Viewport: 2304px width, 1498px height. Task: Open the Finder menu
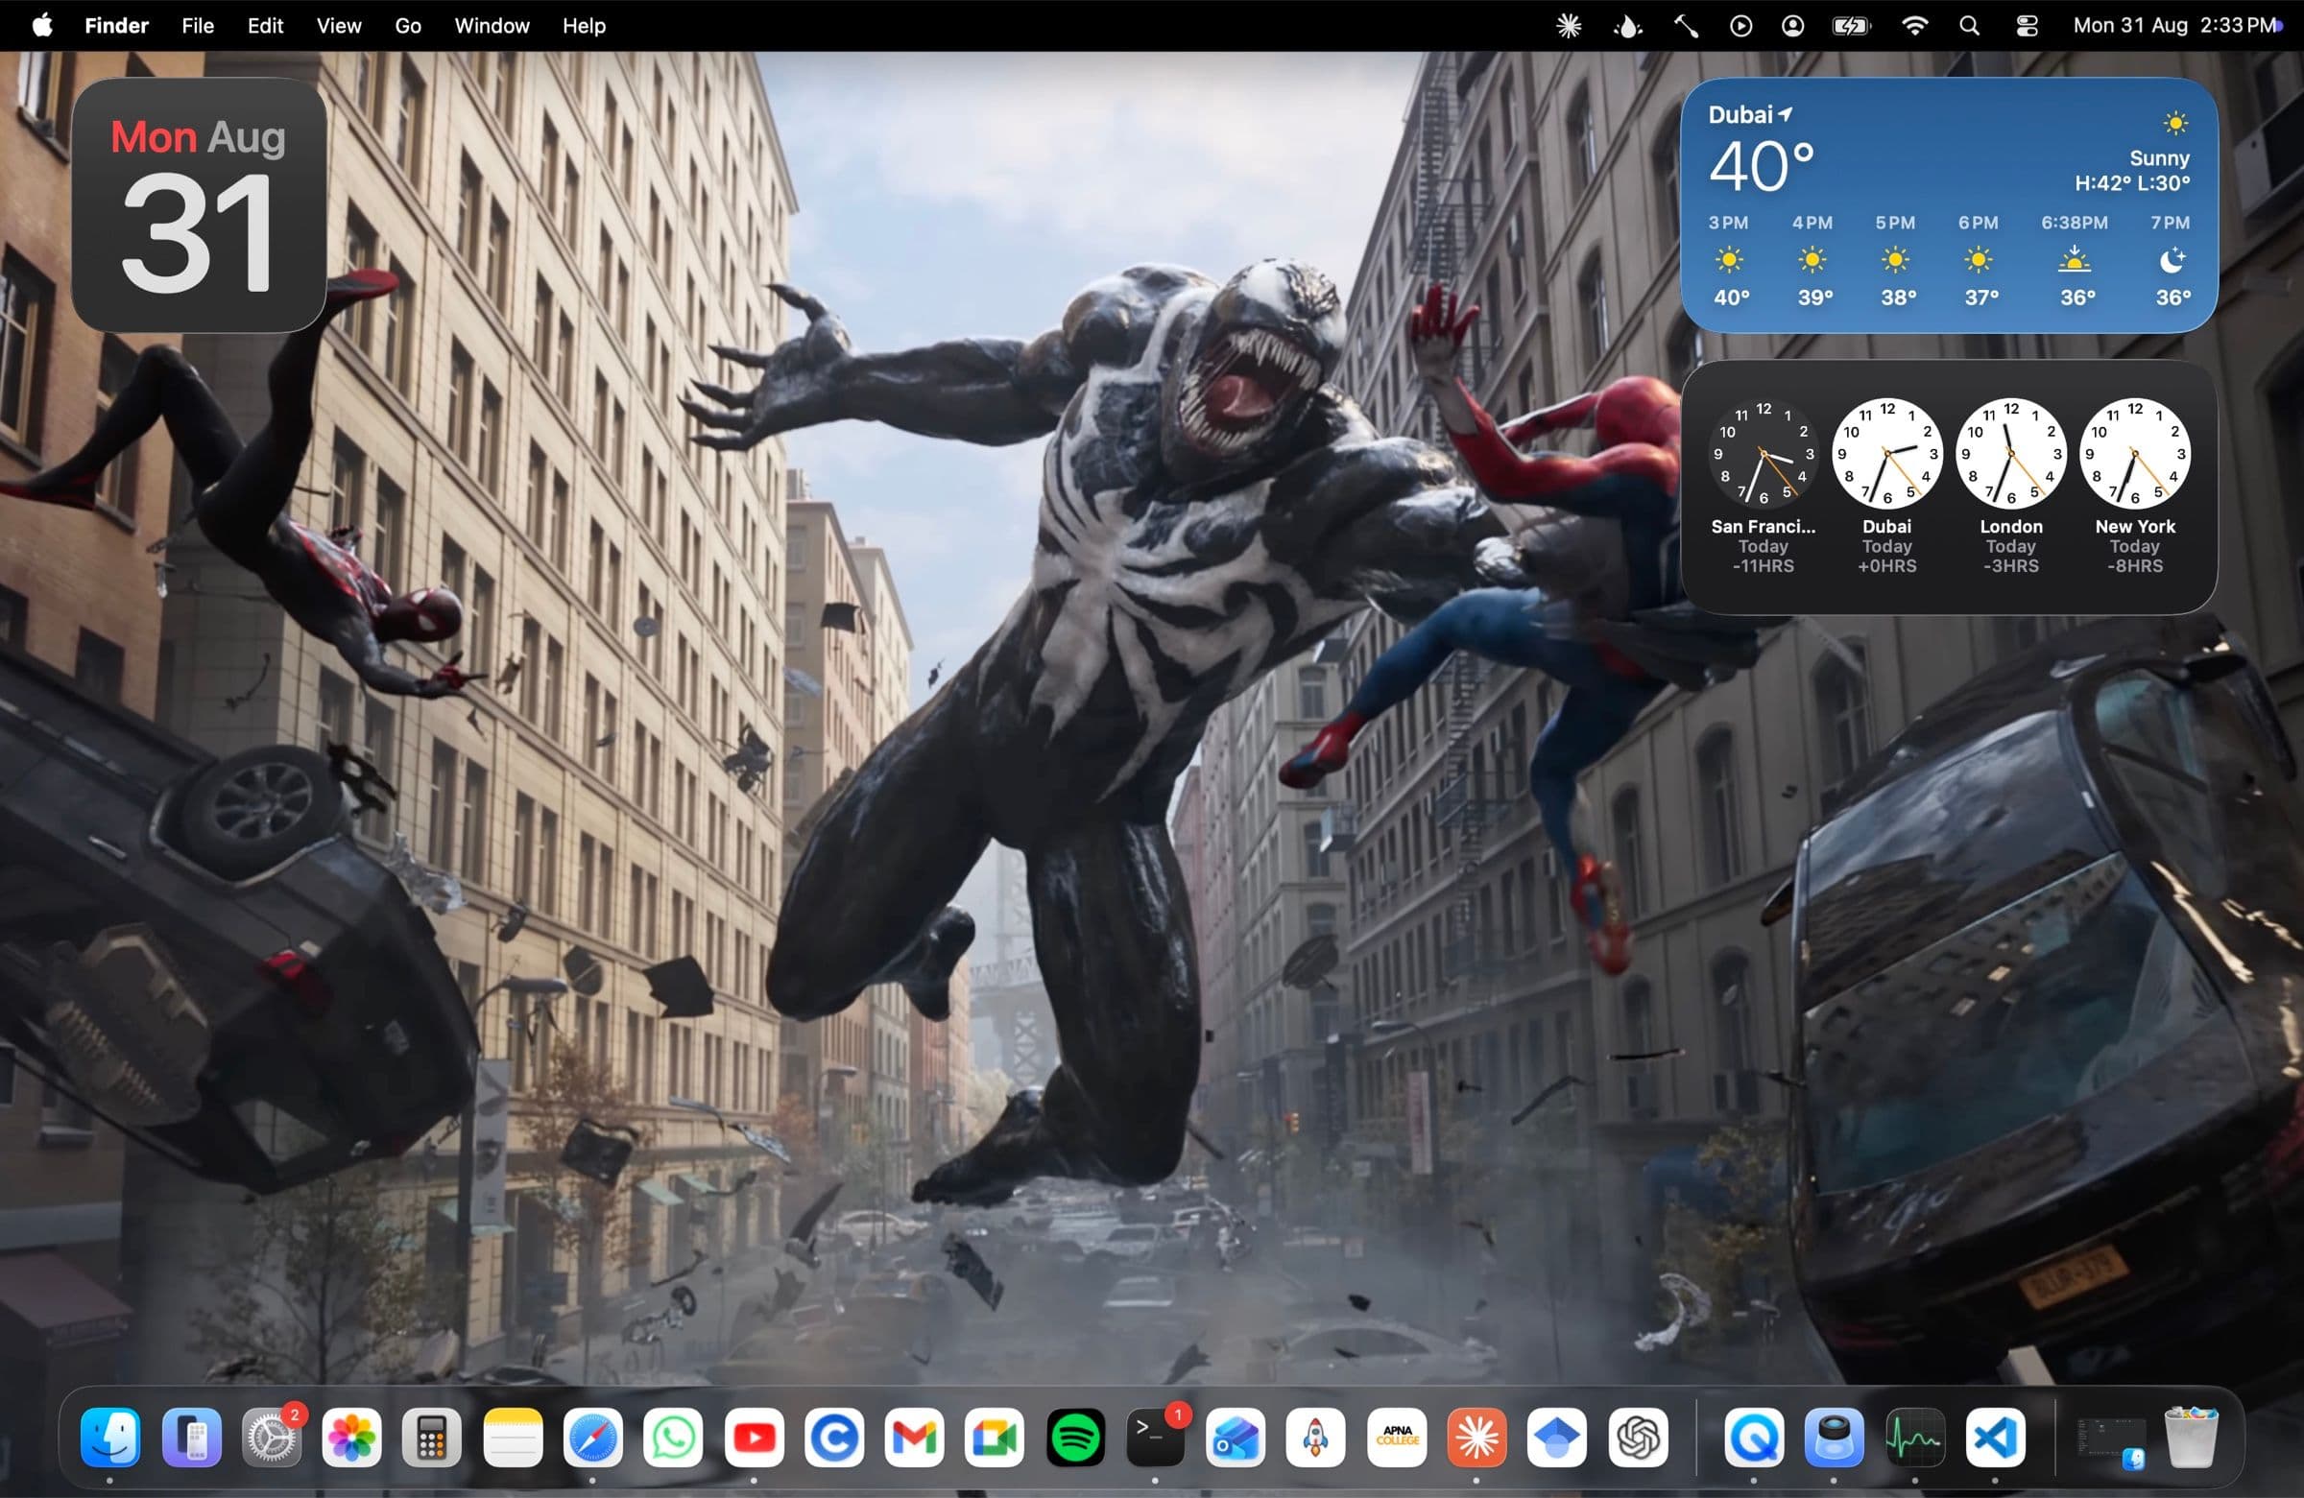pyautogui.click(x=116, y=25)
